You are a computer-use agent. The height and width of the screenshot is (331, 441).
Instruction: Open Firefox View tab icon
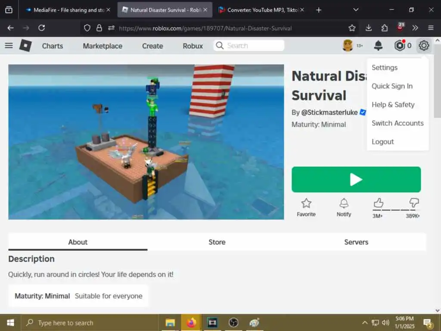point(9,10)
